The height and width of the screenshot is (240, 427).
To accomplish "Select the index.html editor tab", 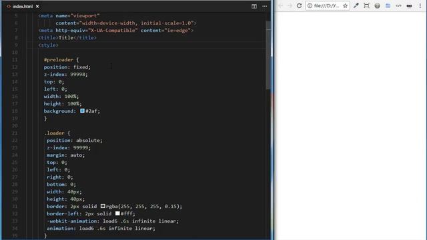I will (x=22, y=6).
